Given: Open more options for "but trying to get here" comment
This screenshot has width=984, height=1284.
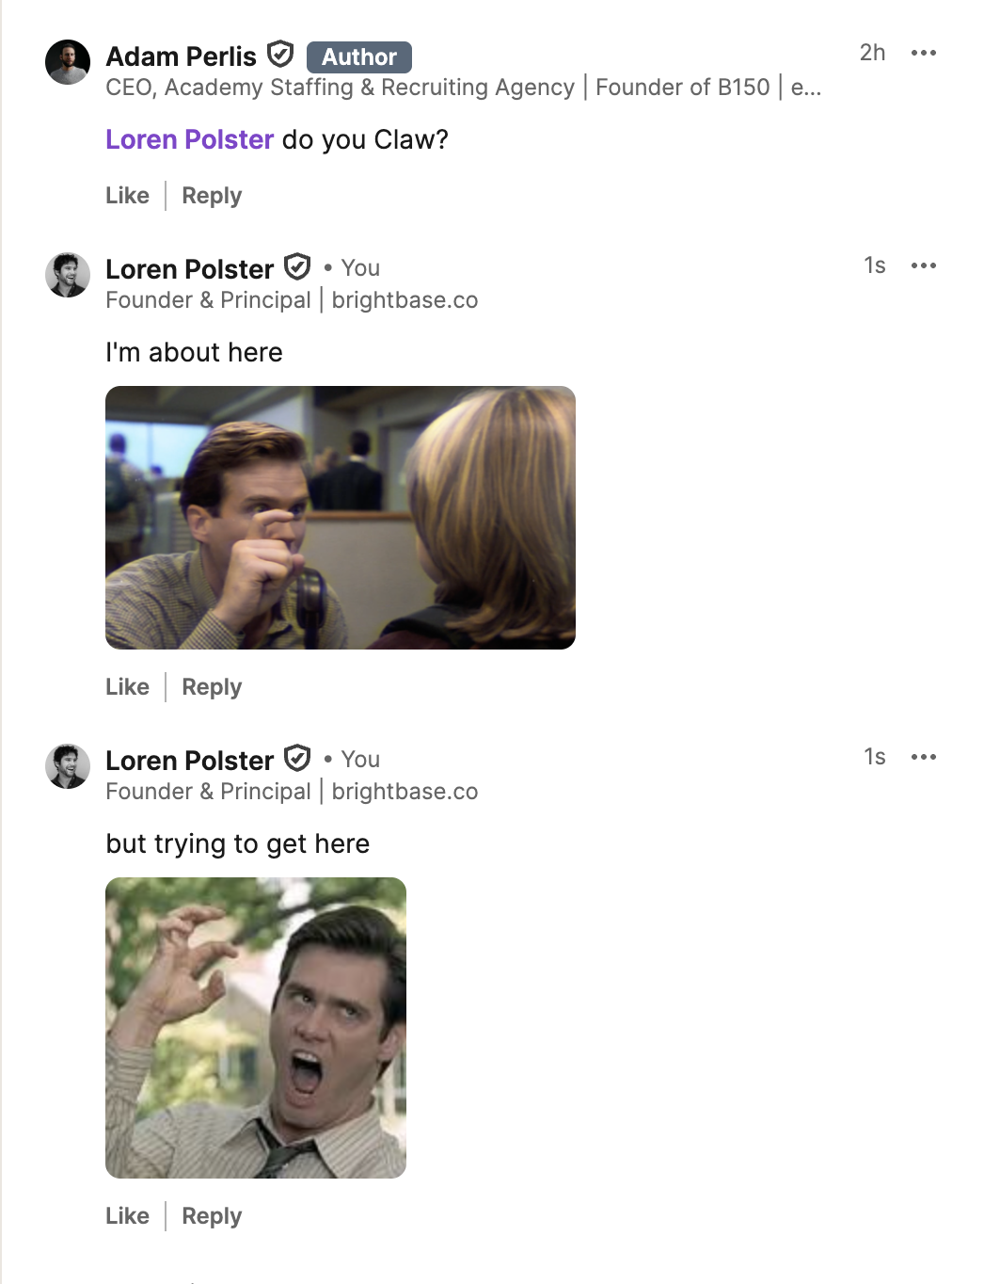Looking at the screenshot, I should pyautogui.click(x=923, y=757).
